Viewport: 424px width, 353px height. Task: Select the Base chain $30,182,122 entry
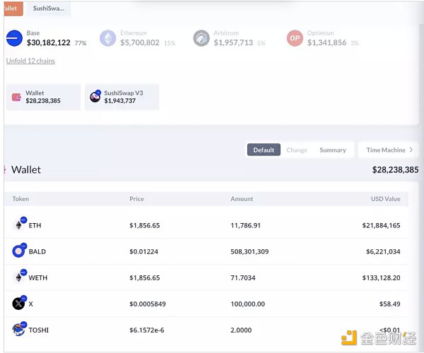47,38
